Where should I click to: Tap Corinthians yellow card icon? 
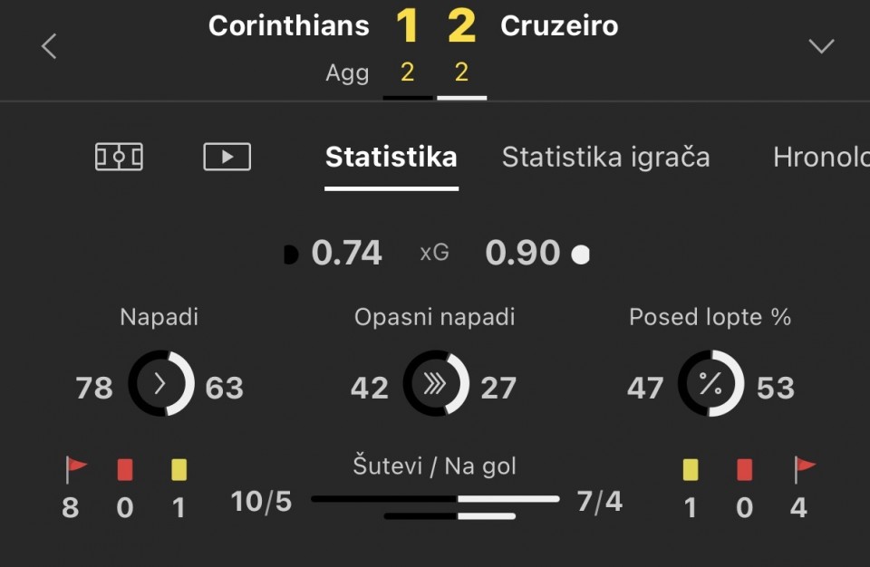point(179,469)
